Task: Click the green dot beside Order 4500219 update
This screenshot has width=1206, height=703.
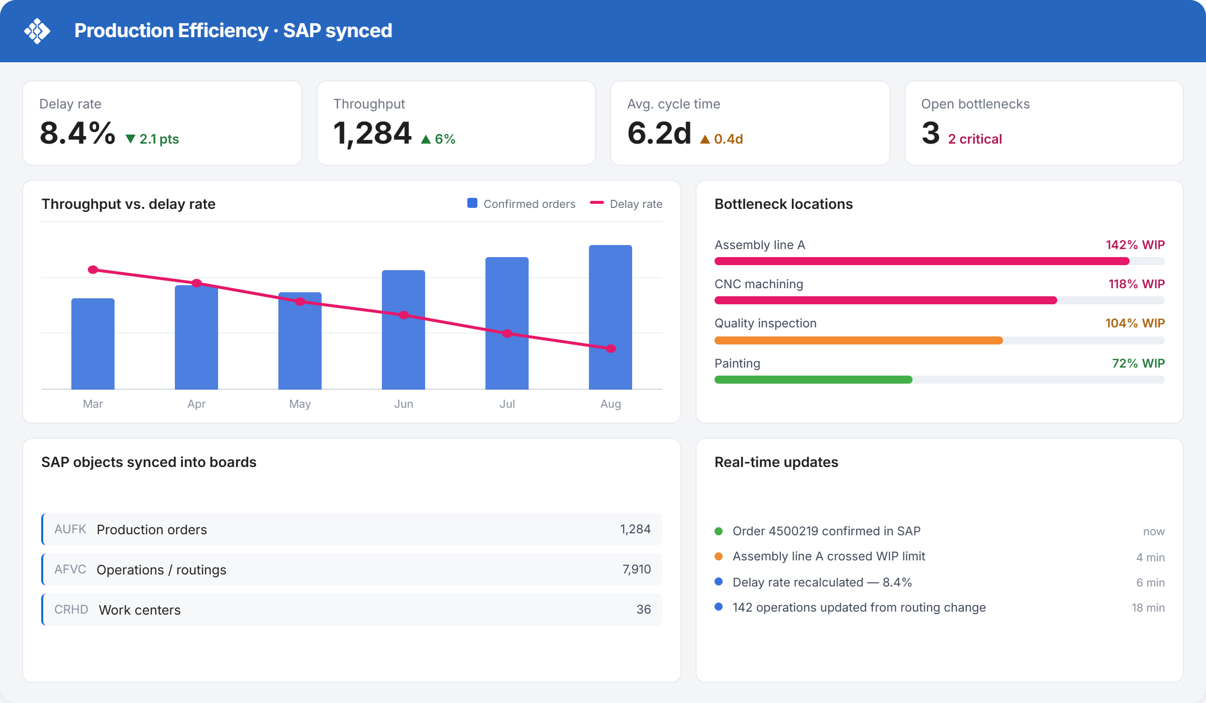Action: pos(719,531)
